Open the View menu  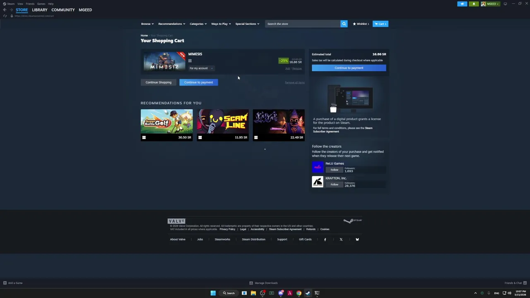[x=20, y=4]
